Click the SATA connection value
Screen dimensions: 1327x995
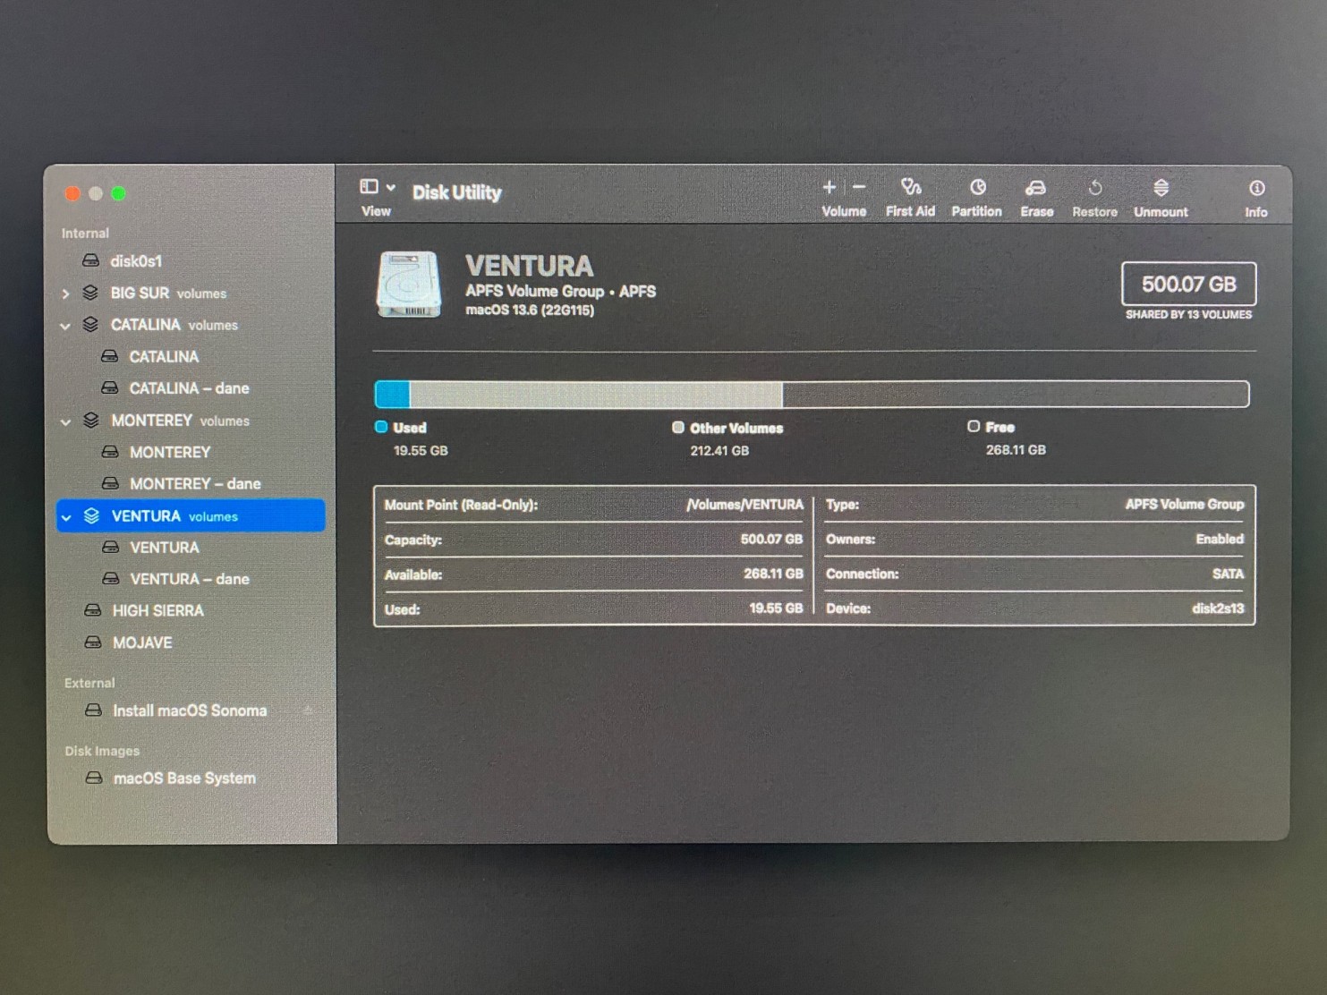(x=1228, y=574)
